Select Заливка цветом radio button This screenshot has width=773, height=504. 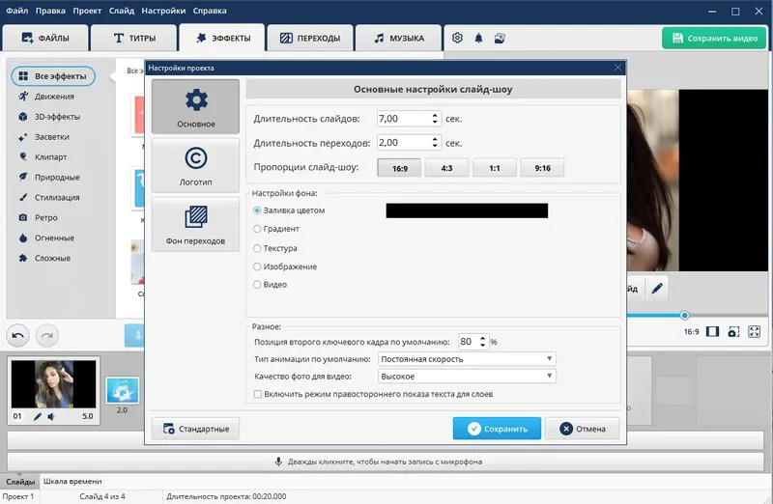point(257,210)
